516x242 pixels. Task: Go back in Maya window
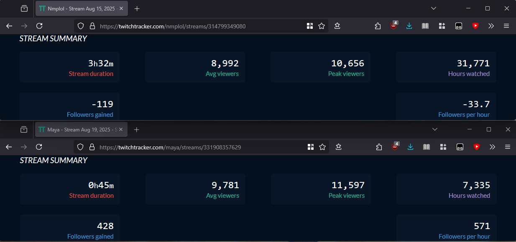click(x=9, y=147)
